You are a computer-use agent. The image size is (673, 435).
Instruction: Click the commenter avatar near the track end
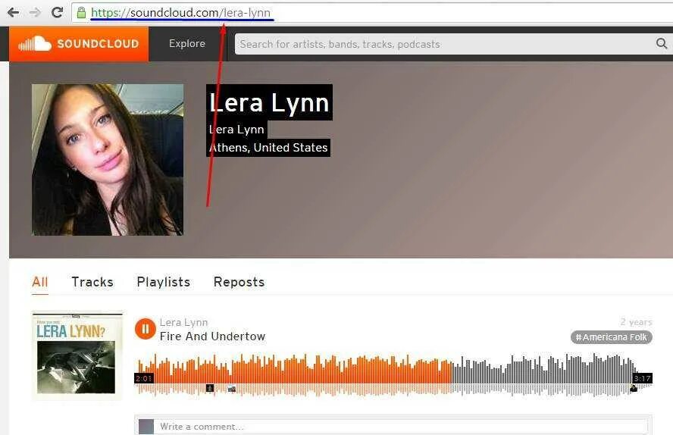click(x=634, y=388)
